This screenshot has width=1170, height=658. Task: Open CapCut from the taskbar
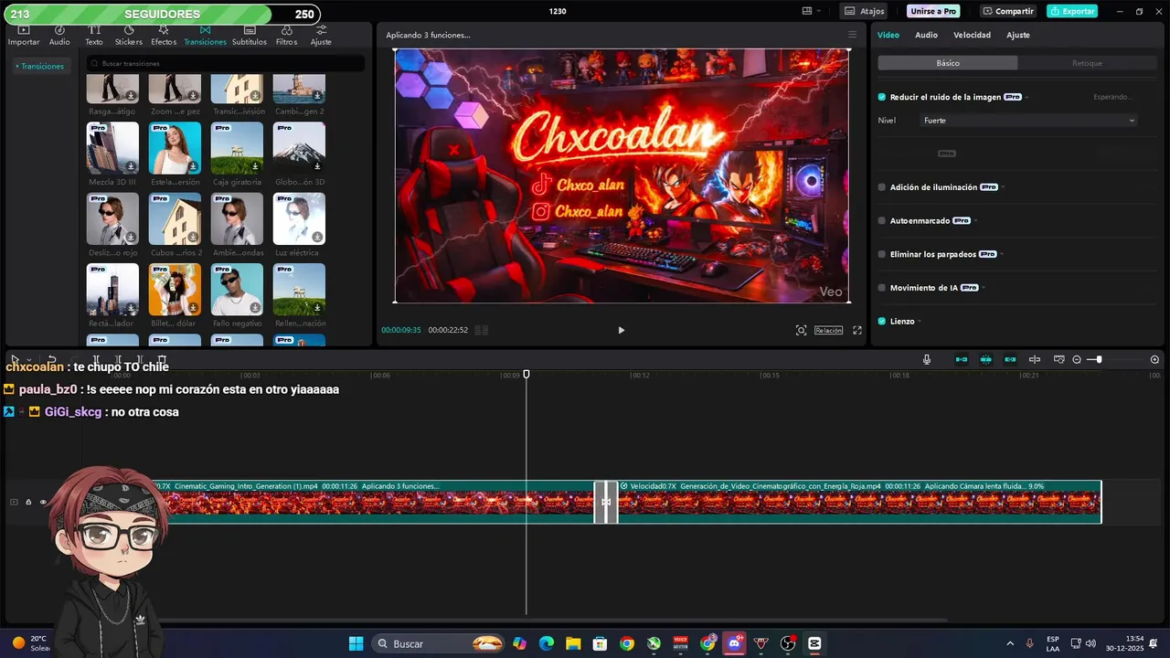click(x=814, y=643)
